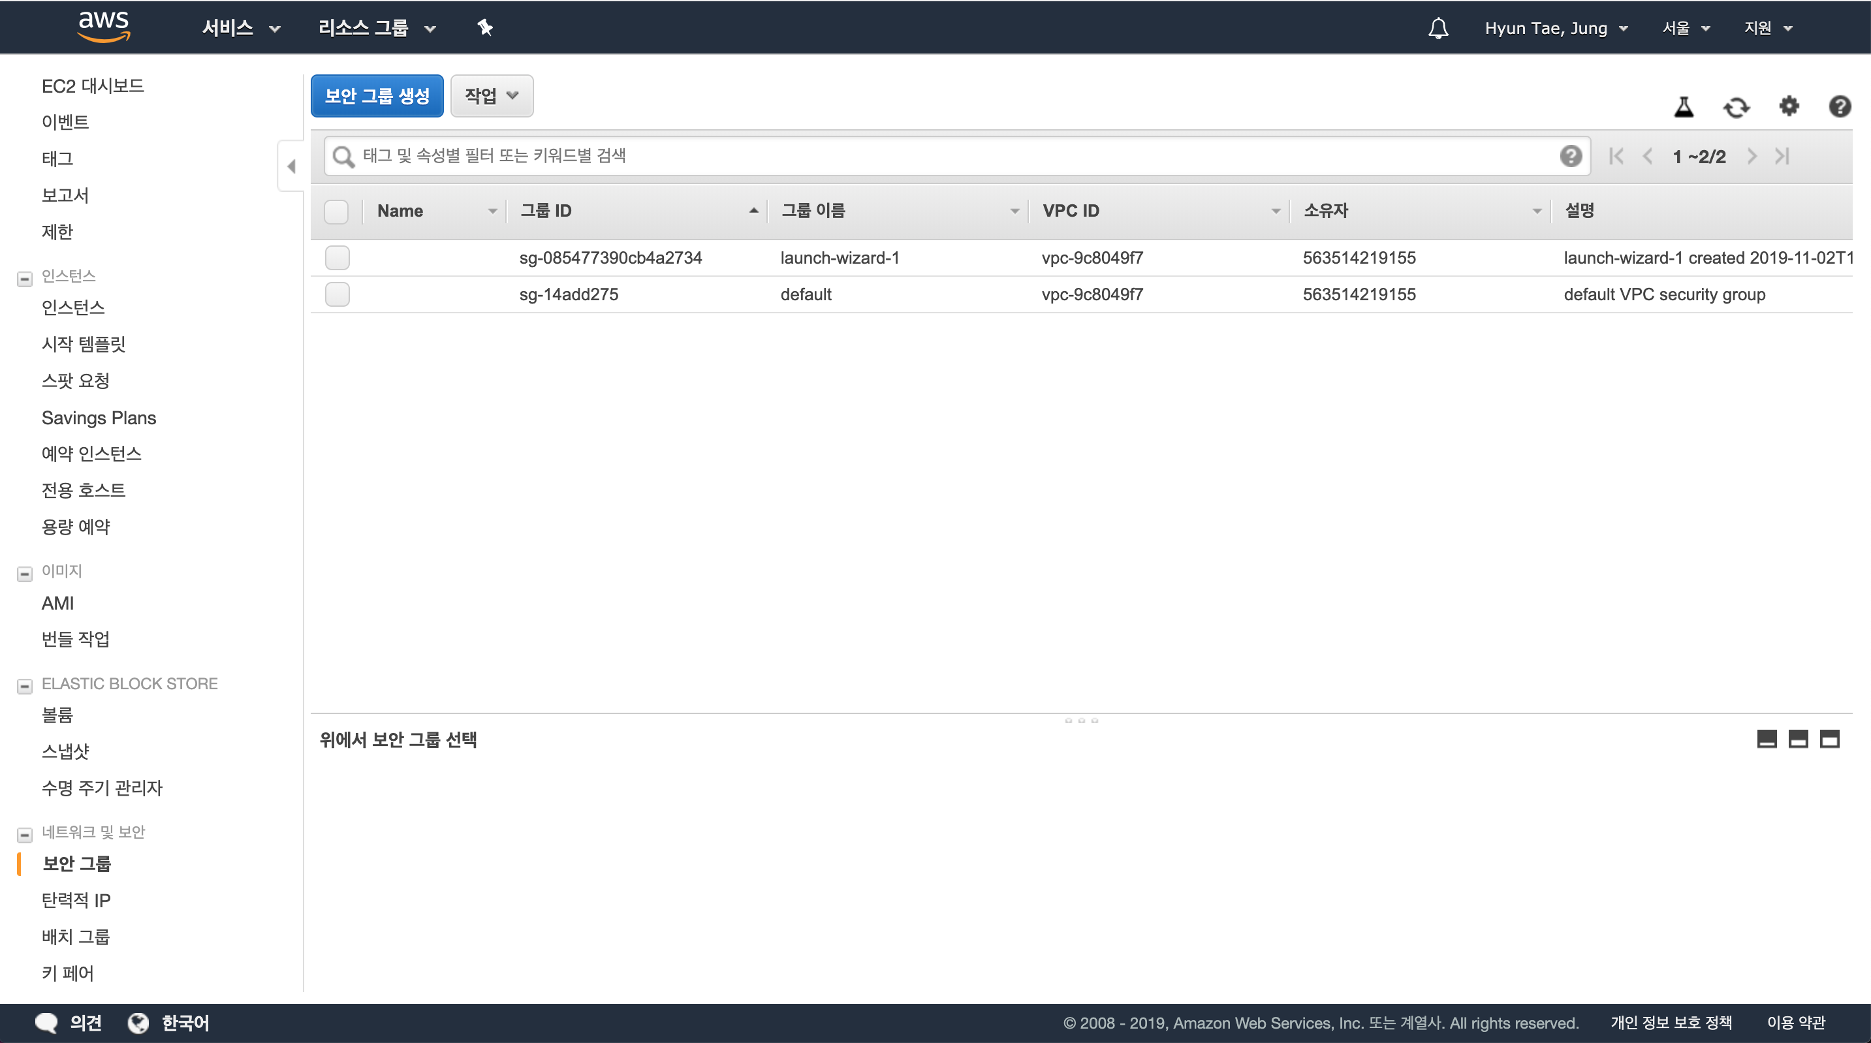Open the 서울 region dropdown
1871x1043 pixels.
click(1686, 27)
